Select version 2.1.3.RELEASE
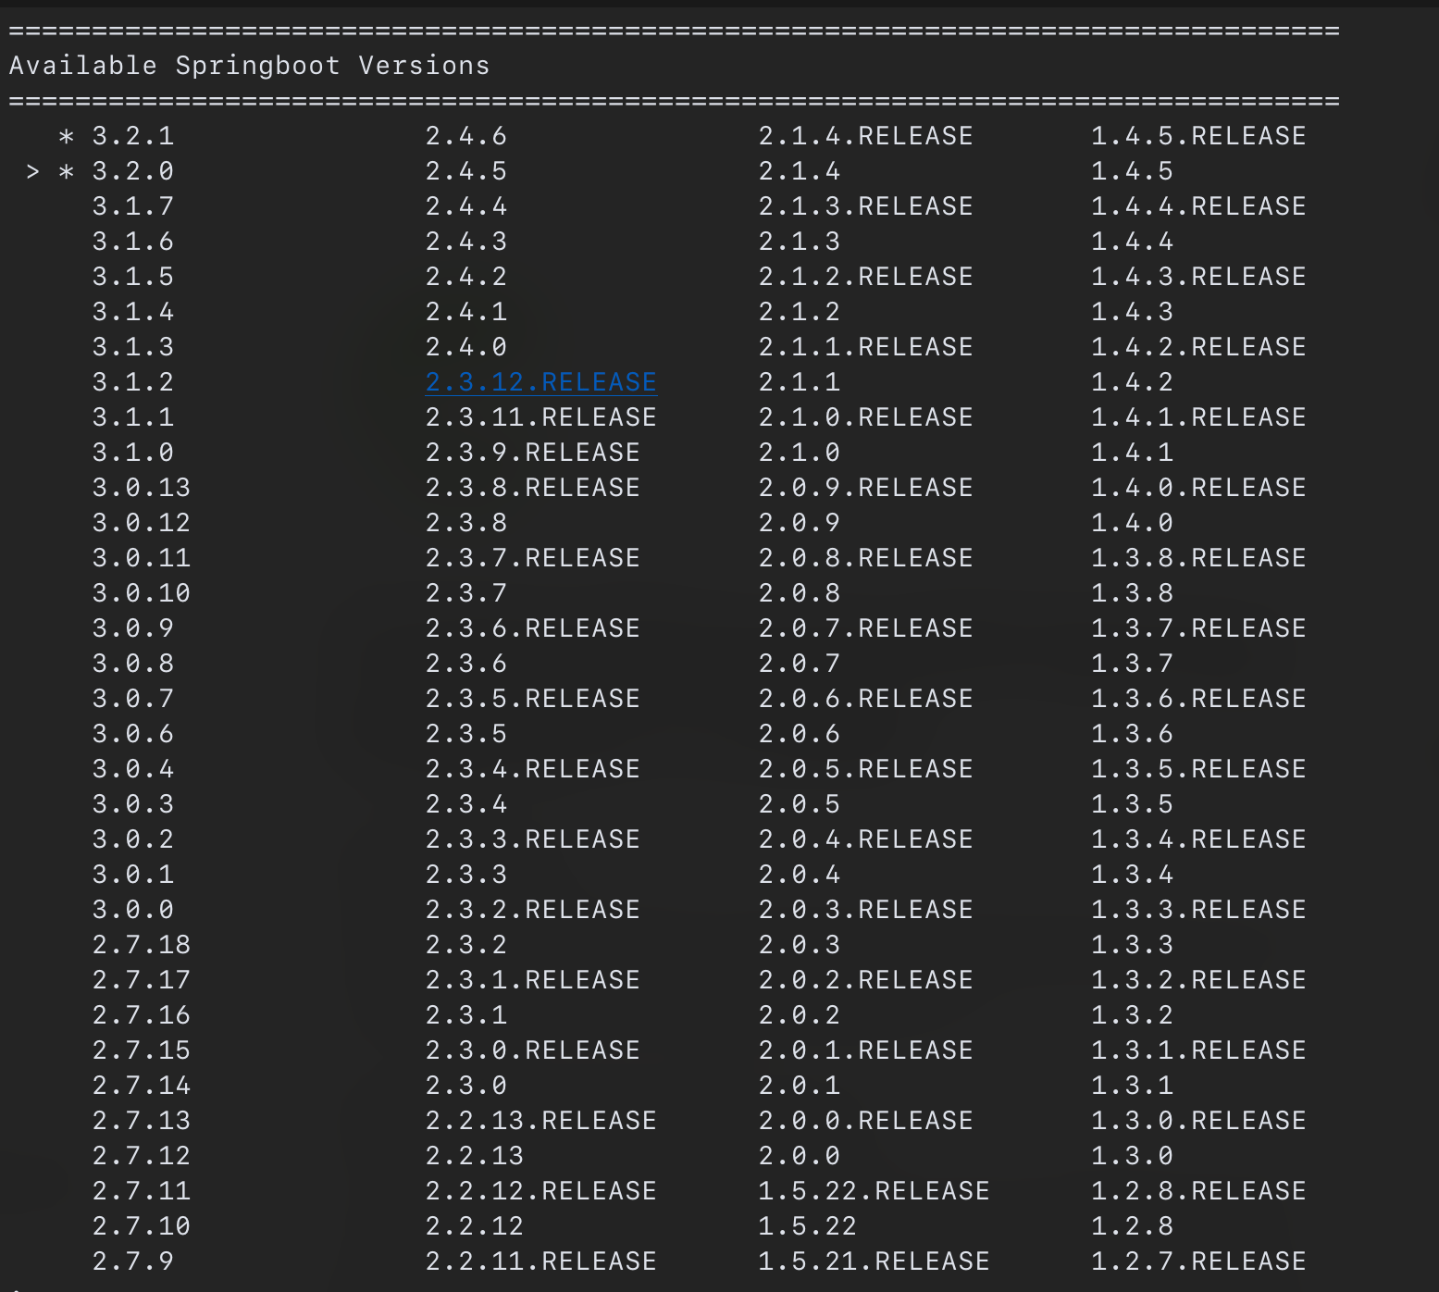Screen dimensions: 1439x1292 866,206
